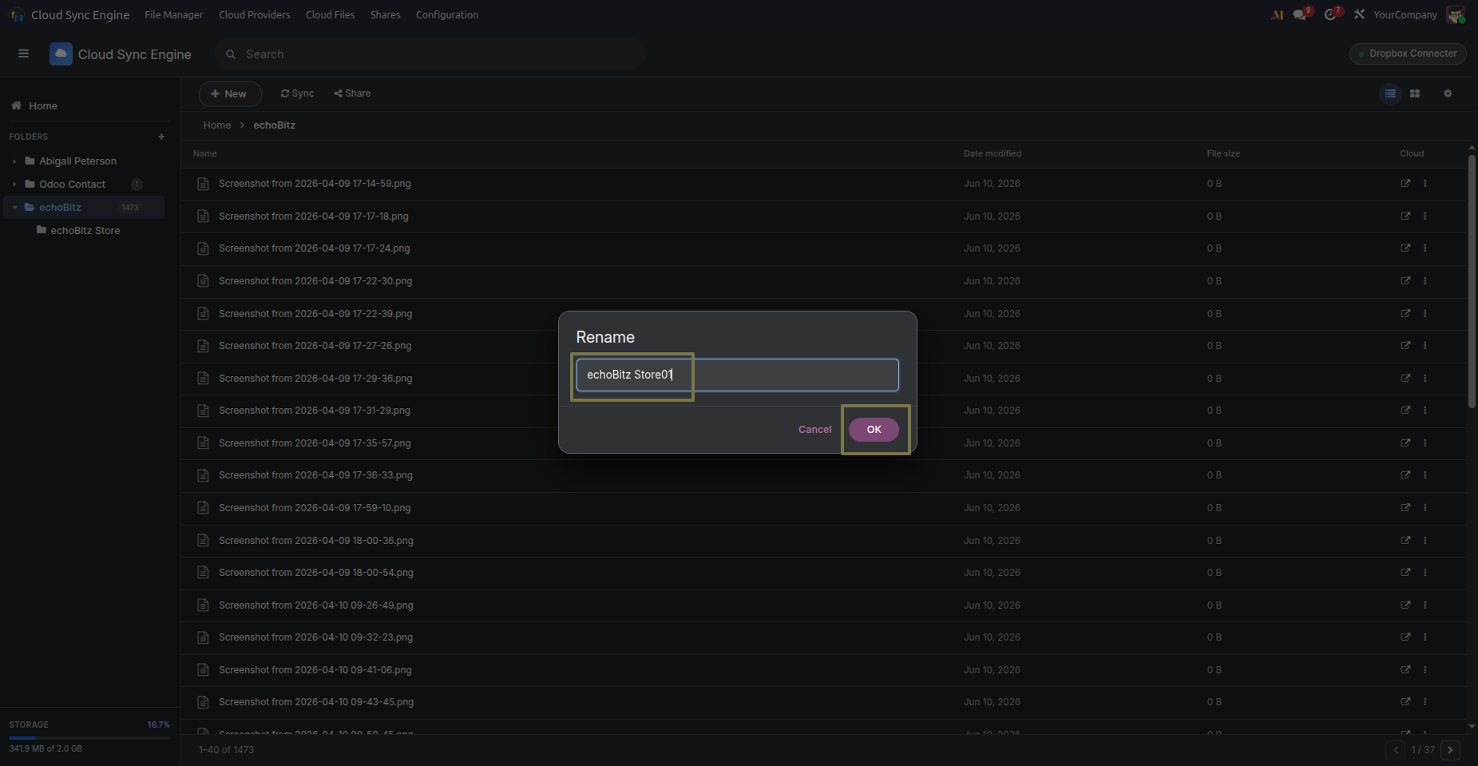Go to next page arrow
This screenshot has height=766, width=1478.
click(x=1451, y=750)
